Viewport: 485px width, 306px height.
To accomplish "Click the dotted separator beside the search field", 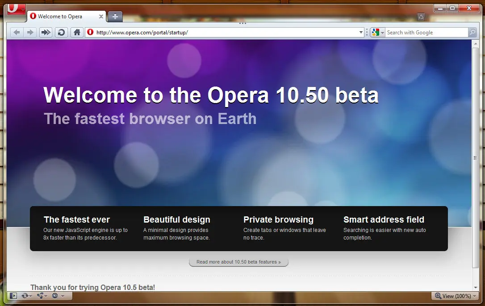I will [367, 33].
